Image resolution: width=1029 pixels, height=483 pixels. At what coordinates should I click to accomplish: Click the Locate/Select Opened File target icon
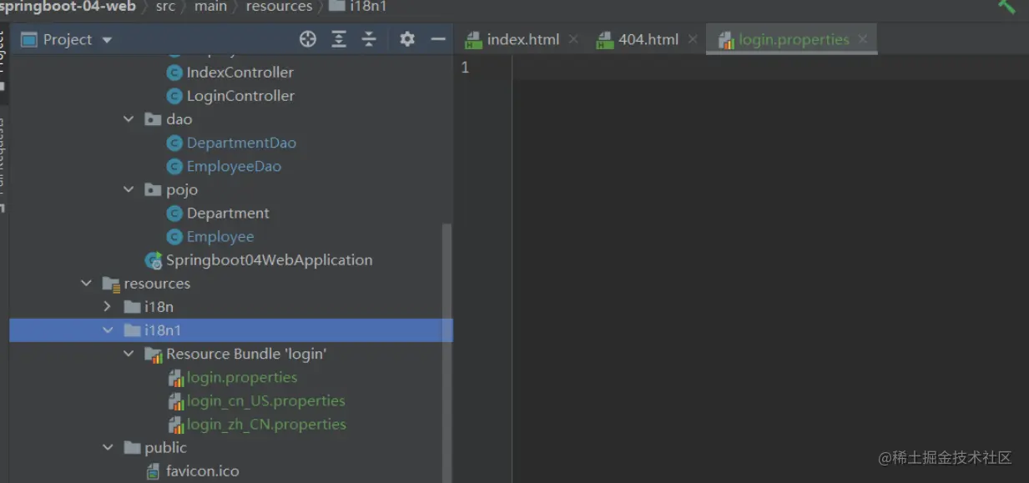(x=308, y=39)
